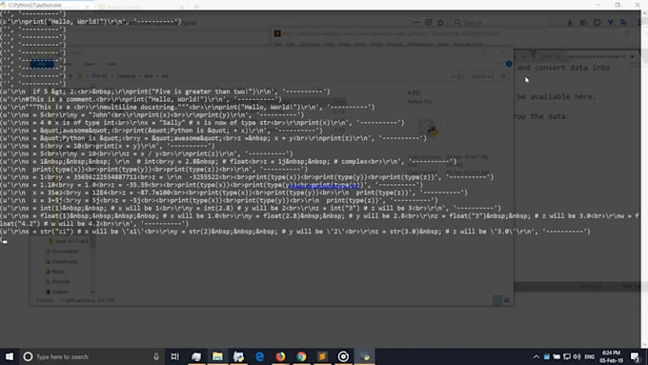The width and height of the screenshot is (648, 365).
Task: Open Google Chrome from the taskbar
Action: (301, 356)
